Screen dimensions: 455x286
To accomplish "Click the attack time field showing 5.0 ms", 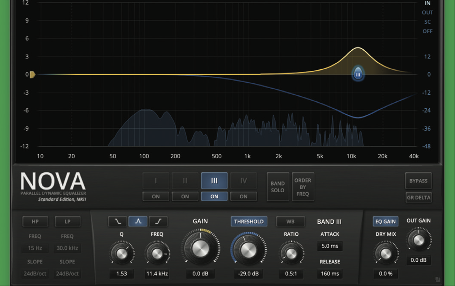I will [329, 246].
